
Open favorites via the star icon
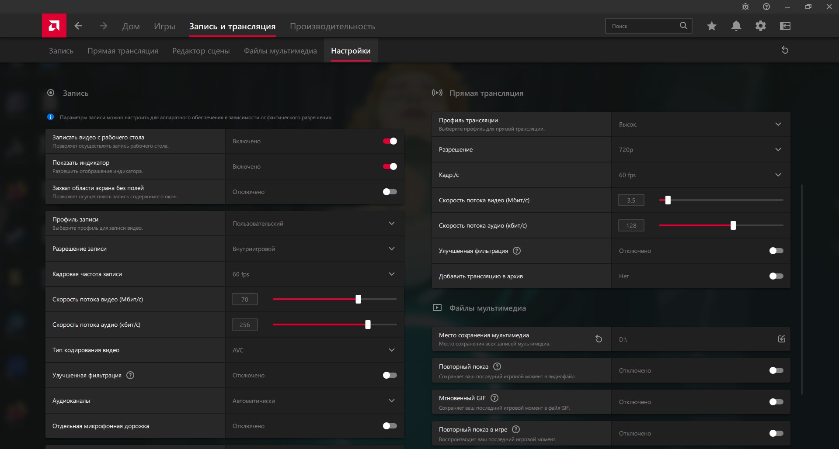pos(712,26)
